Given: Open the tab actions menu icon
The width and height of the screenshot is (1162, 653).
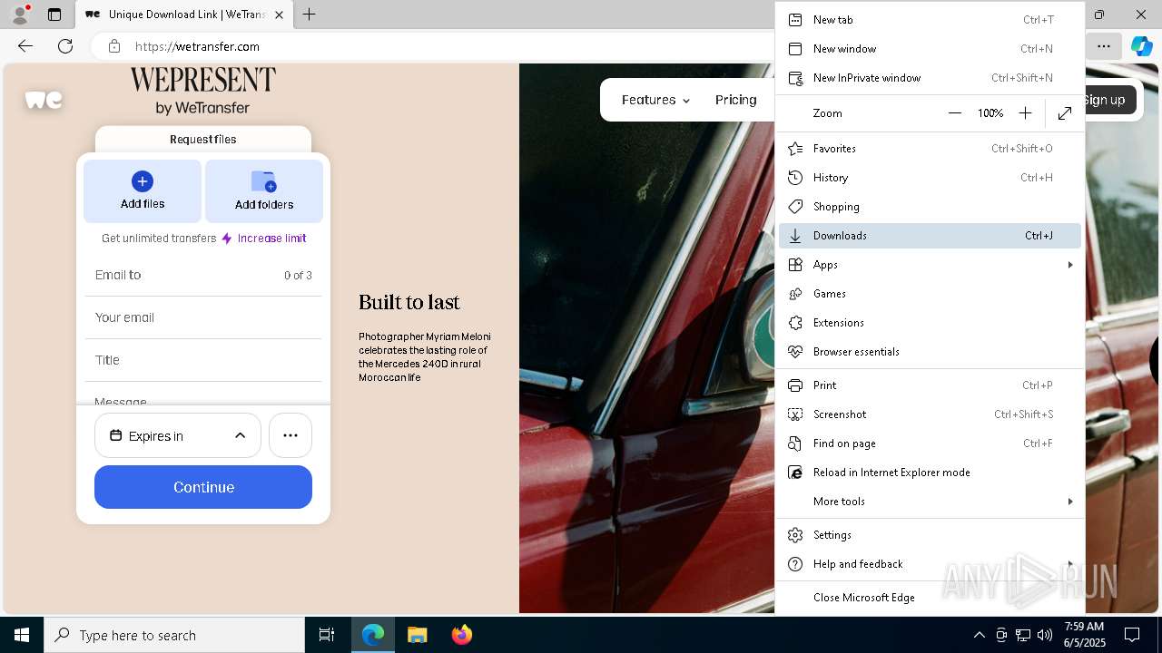Looking at the screenshot, I should click(x=54, y=15).
